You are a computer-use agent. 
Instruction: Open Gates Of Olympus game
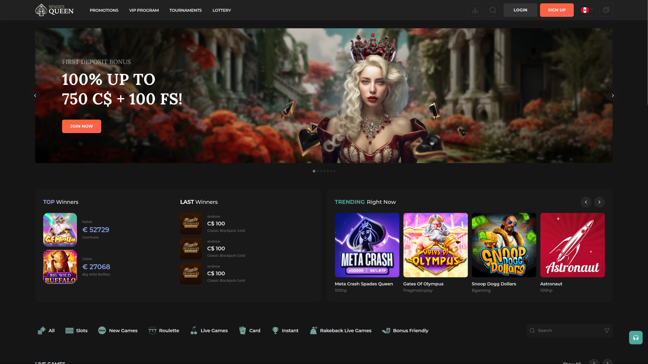click(435, 245)
